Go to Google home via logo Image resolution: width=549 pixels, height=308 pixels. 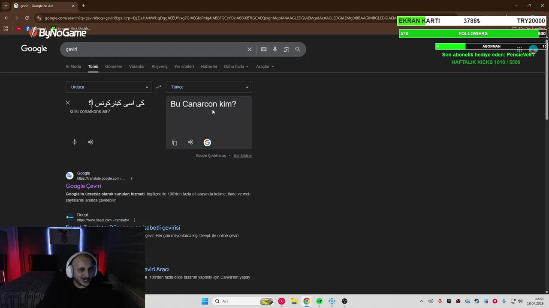(34, 49)
